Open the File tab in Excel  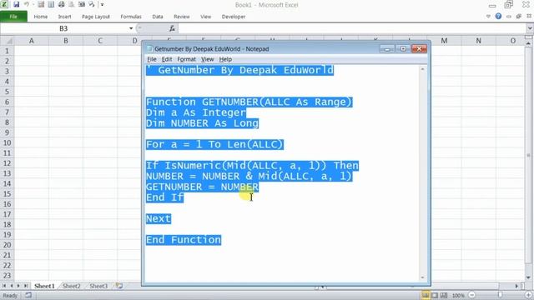(x=13, y=17)
